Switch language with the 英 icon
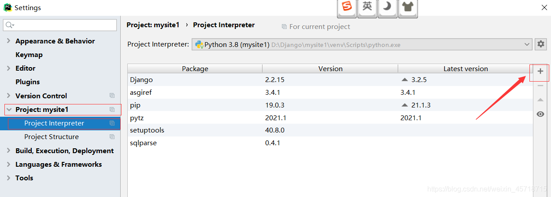This screenshot has width=551, height=197. pos(367,7)
